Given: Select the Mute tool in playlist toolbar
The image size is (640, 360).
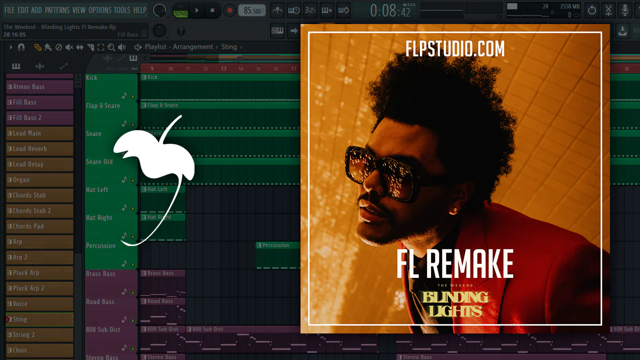Looking at the screenshot, I should [69, 47].
